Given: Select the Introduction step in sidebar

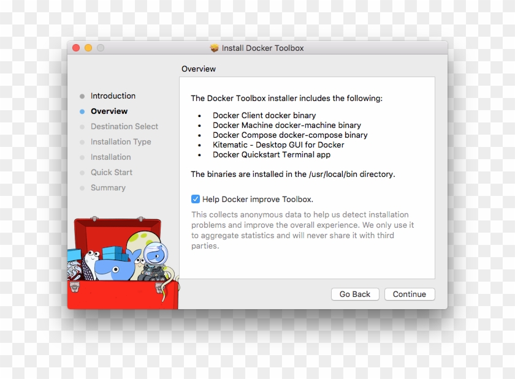Looking at the screenshot, I should [113, 96].
